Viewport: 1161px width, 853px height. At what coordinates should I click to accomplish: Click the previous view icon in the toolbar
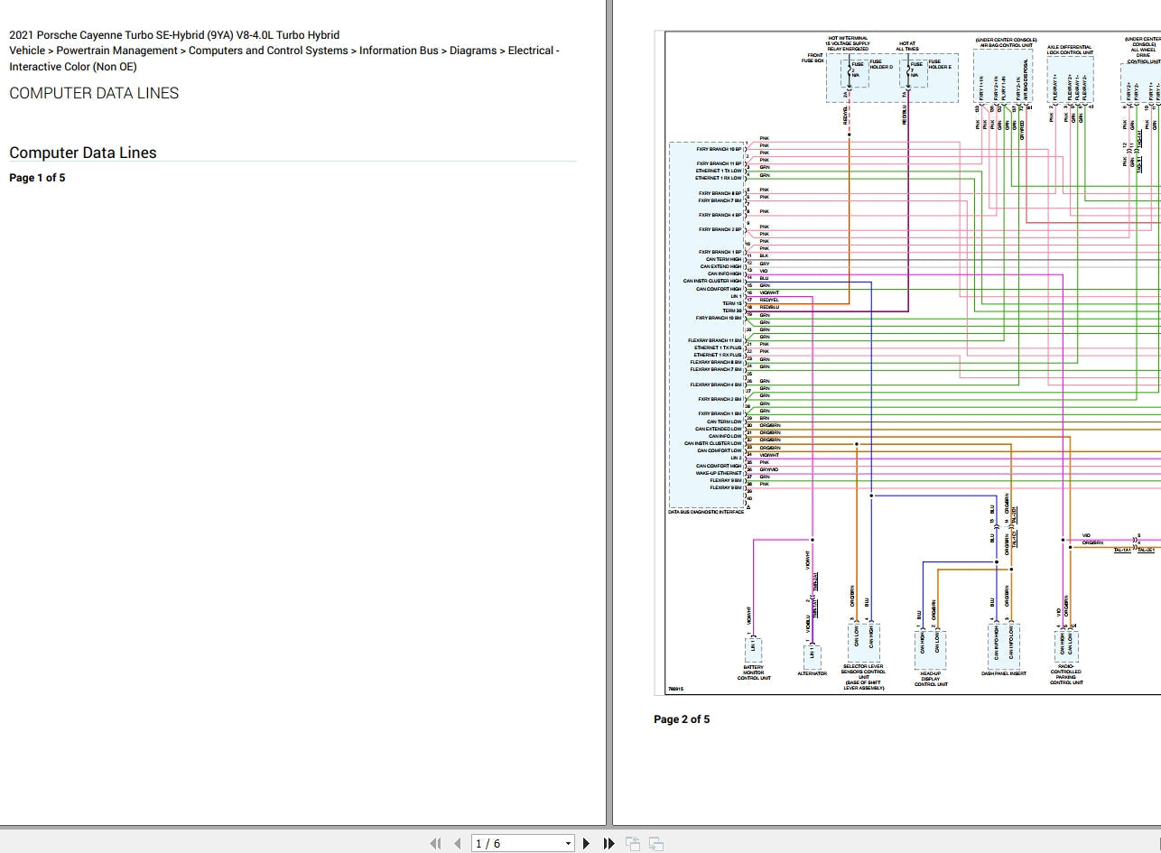[633, 843]
